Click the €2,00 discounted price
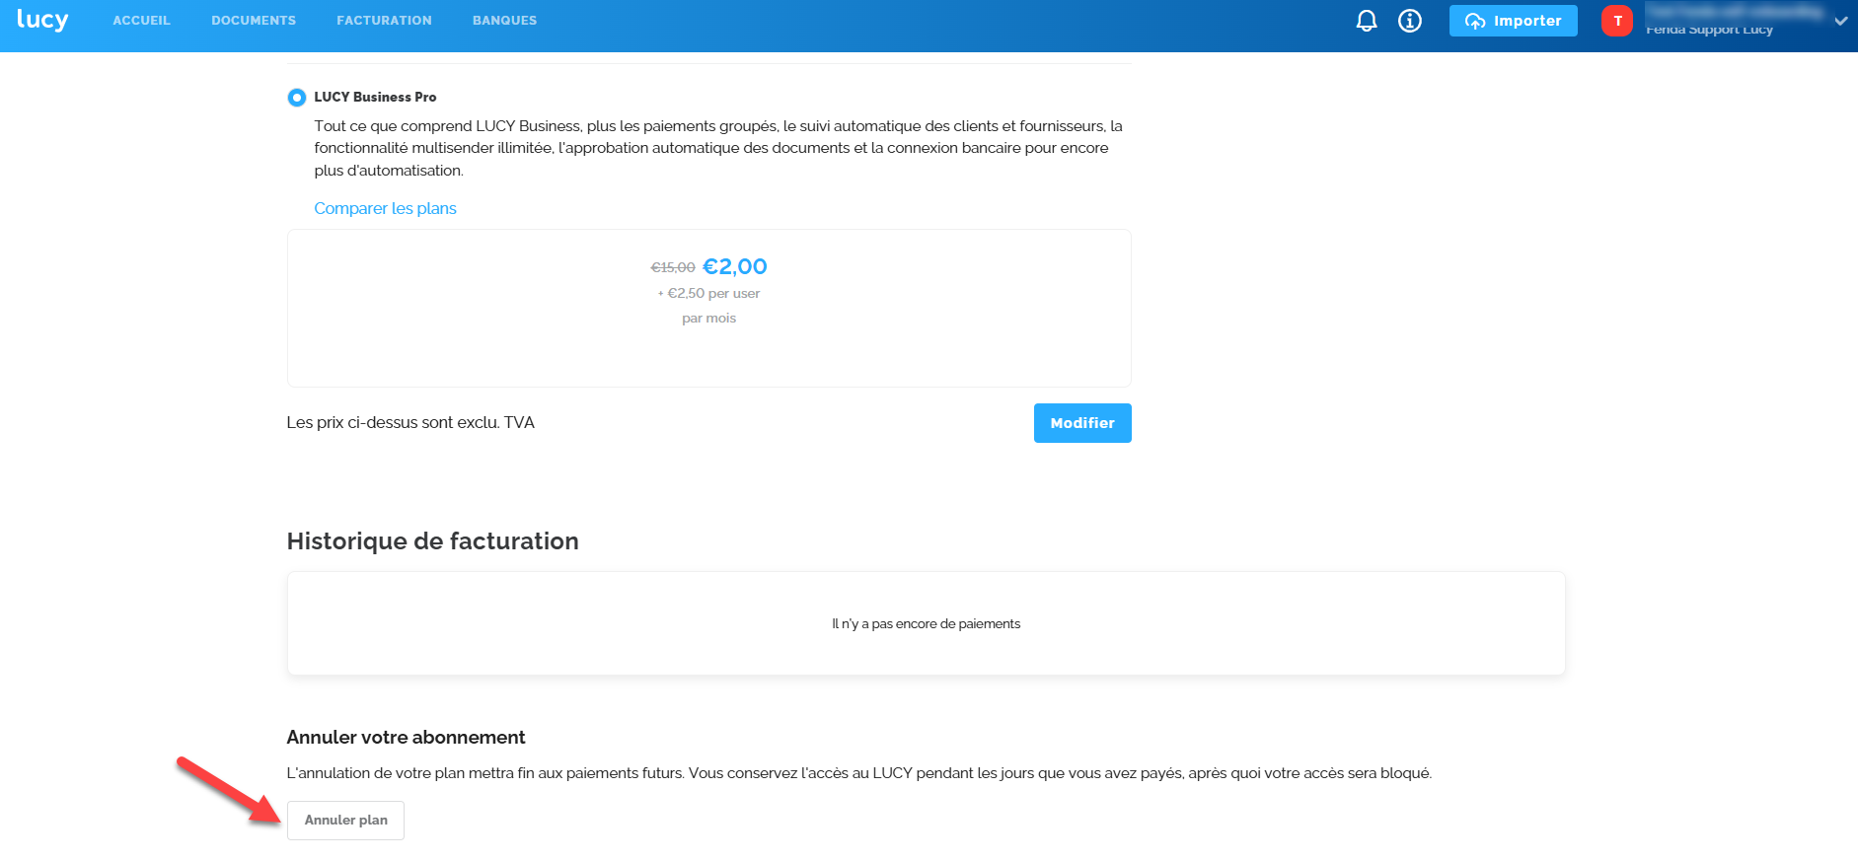The height and width of the screenshot is (861, 1858). tap(735, 266)
